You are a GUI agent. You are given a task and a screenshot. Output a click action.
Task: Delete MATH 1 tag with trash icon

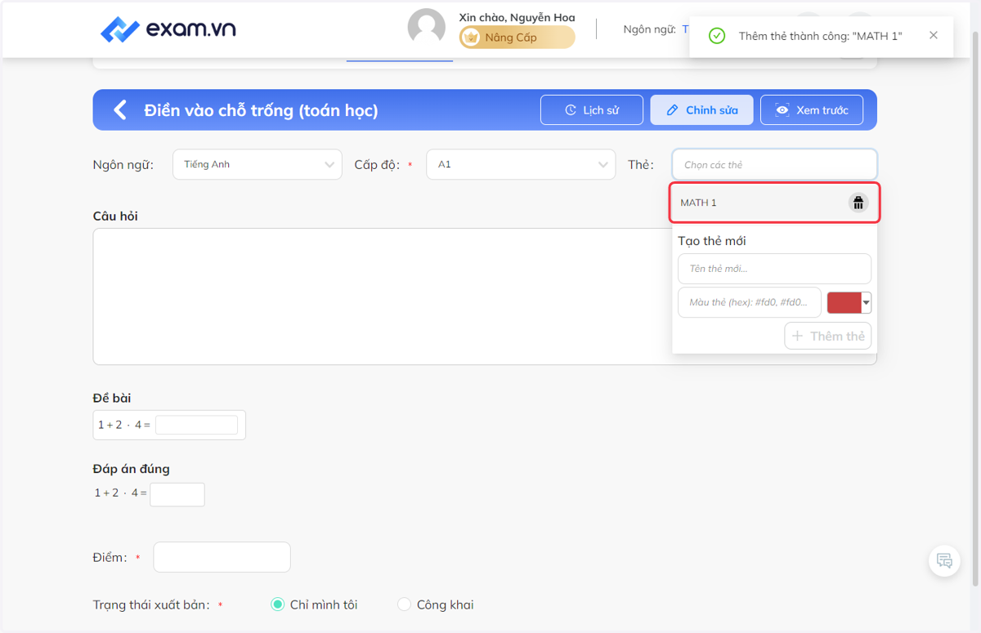coord(858,203)
